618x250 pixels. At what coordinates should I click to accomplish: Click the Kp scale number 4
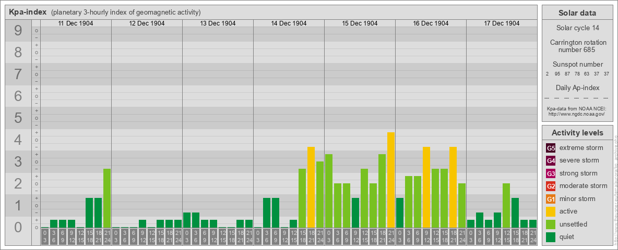click(x=18, y=140)
